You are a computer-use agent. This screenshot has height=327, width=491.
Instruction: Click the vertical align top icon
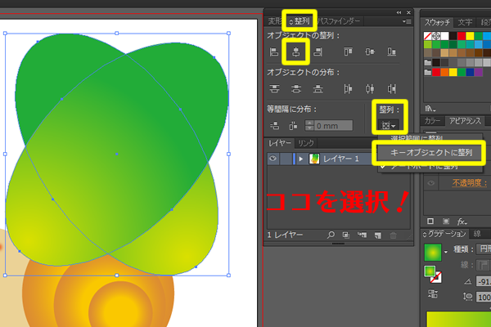(x=349, y=52)
